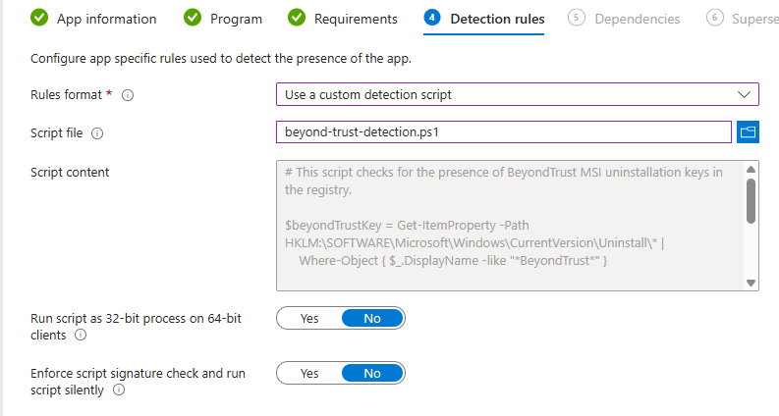
Task: Click 'Run script as 32-bit process' label
Action: coord(136,326)
